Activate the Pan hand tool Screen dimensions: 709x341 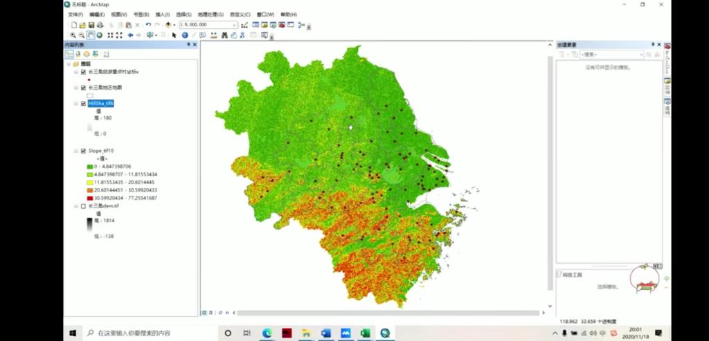point(91,35)
